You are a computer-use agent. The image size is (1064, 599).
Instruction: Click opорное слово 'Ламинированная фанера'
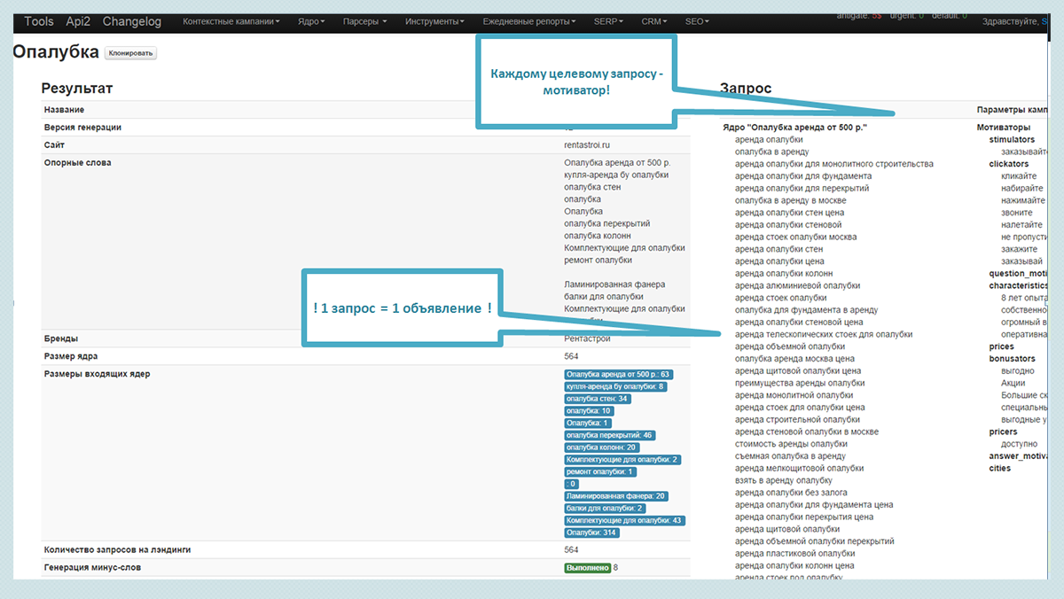point(614,284)
